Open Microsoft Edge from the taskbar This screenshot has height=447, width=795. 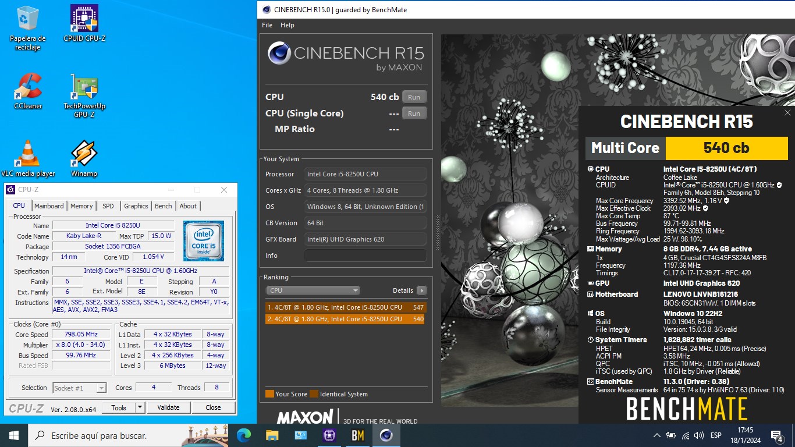[244, 435]
